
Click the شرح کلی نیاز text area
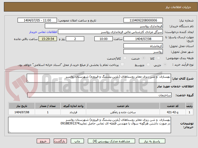[99, 78]
